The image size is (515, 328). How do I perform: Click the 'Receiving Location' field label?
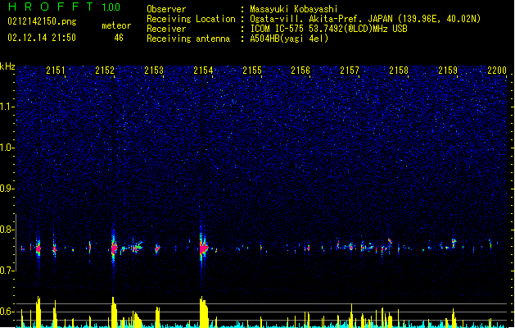click(x=191, y=19)
